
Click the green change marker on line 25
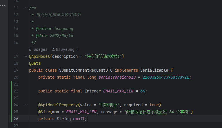(x=11, y=112)
